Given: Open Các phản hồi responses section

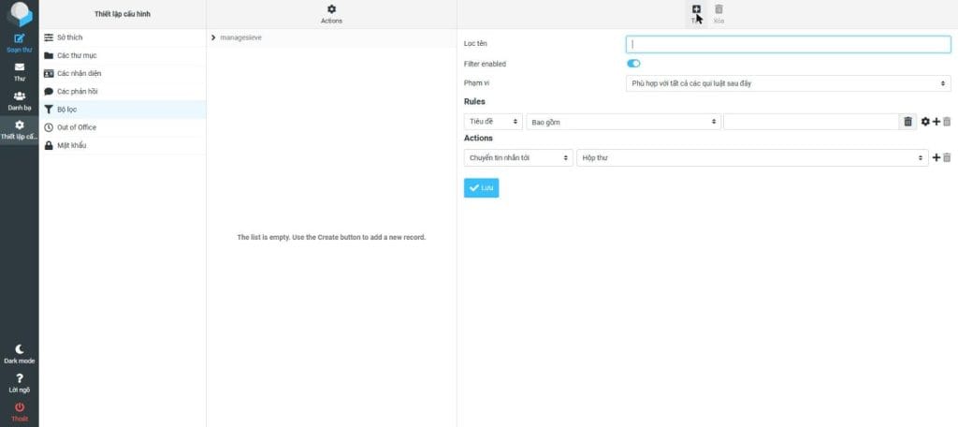Looking at the screenshot, I should (x=123, y=91).
